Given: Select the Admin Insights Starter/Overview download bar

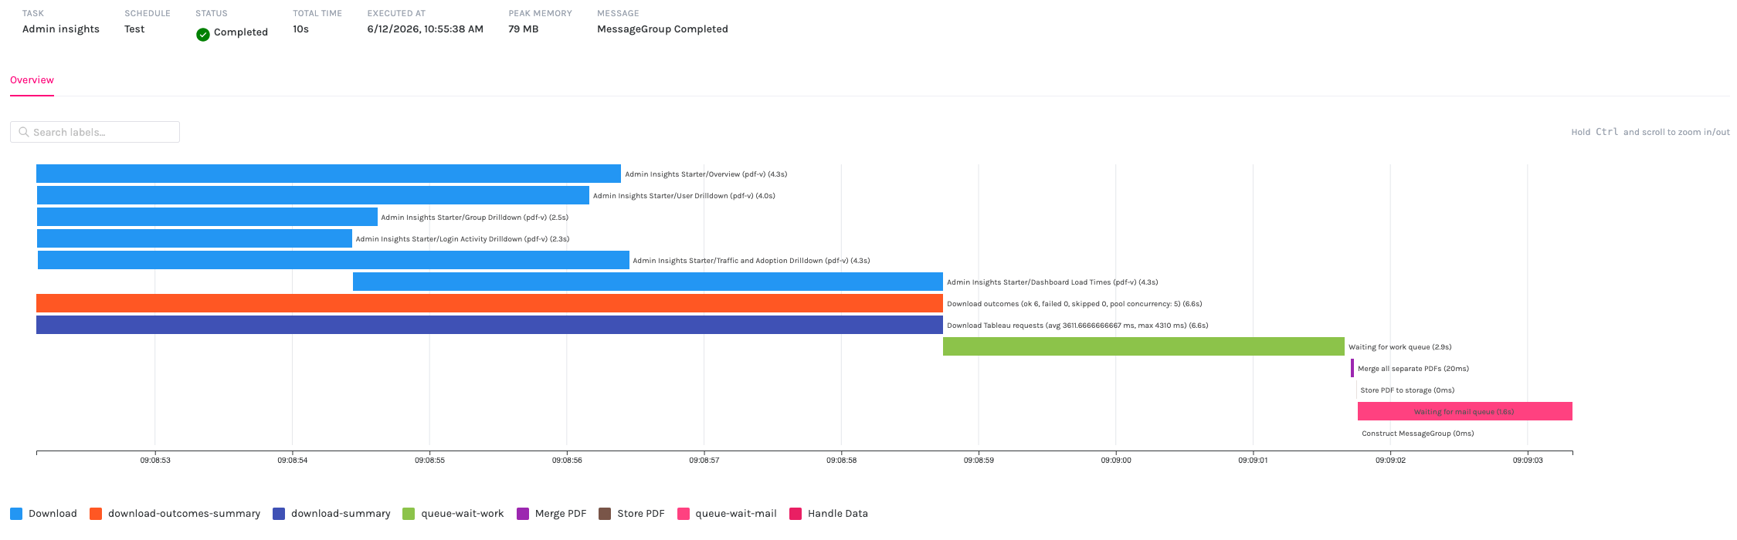Looking at the screenshot, I should [328, 174].
